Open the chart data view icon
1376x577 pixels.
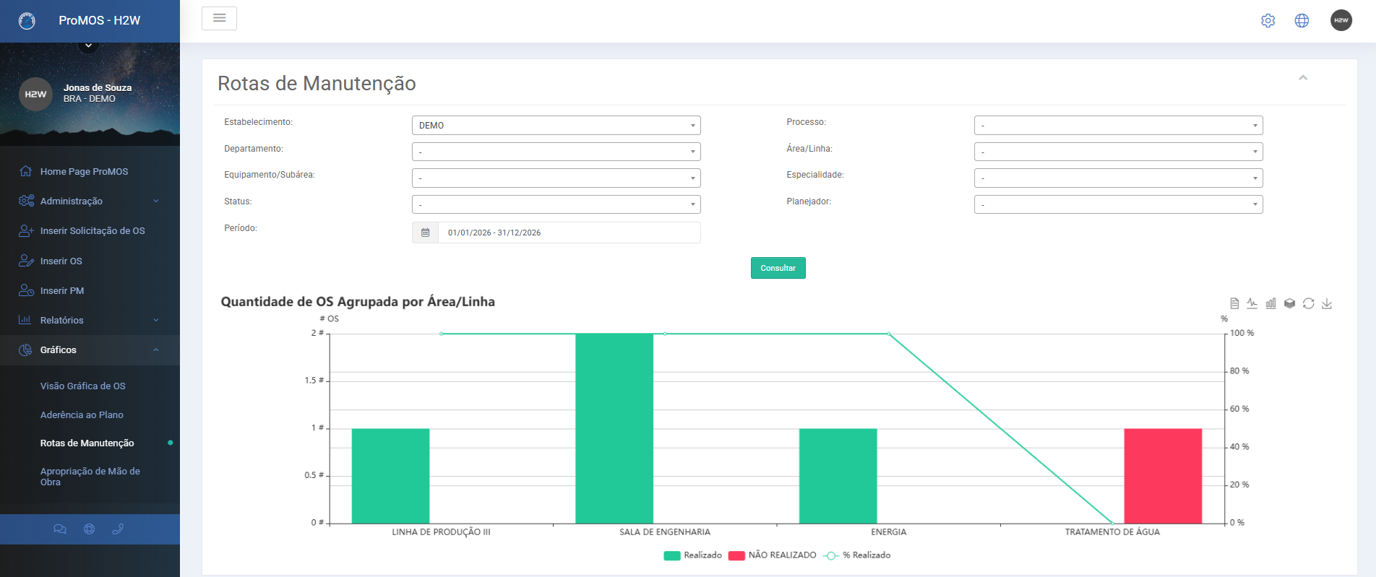[1234, 303]
